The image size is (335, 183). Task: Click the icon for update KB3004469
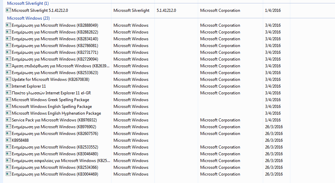(x=8, y=174)
